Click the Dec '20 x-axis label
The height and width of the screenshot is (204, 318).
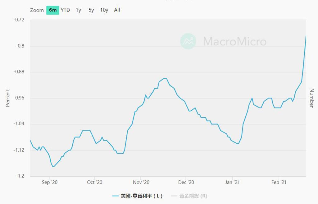187,183
